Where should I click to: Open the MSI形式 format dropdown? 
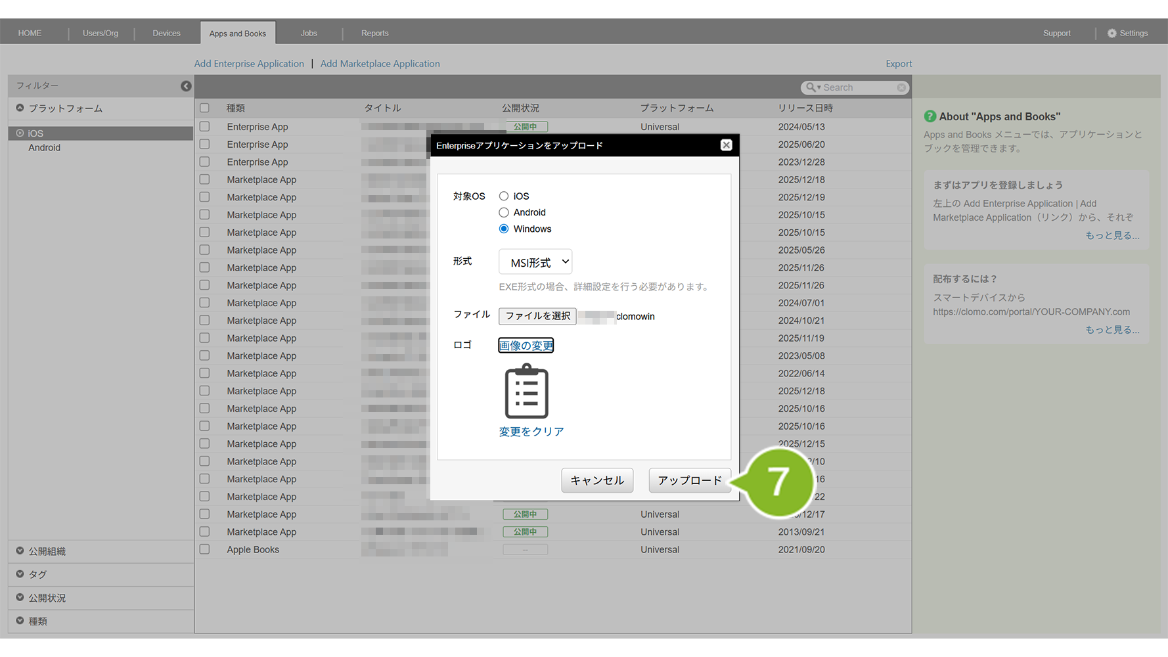point(535,262)
